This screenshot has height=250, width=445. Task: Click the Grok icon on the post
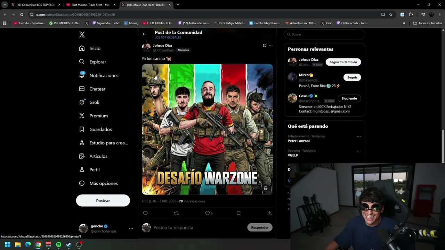tap(265, 45)
